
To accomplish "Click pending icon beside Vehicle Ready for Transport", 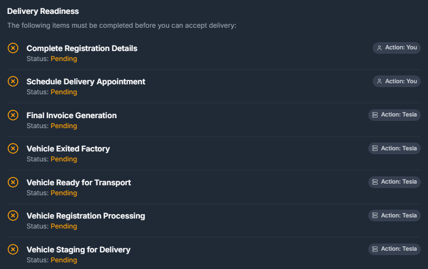I will (x=13, y=182).
